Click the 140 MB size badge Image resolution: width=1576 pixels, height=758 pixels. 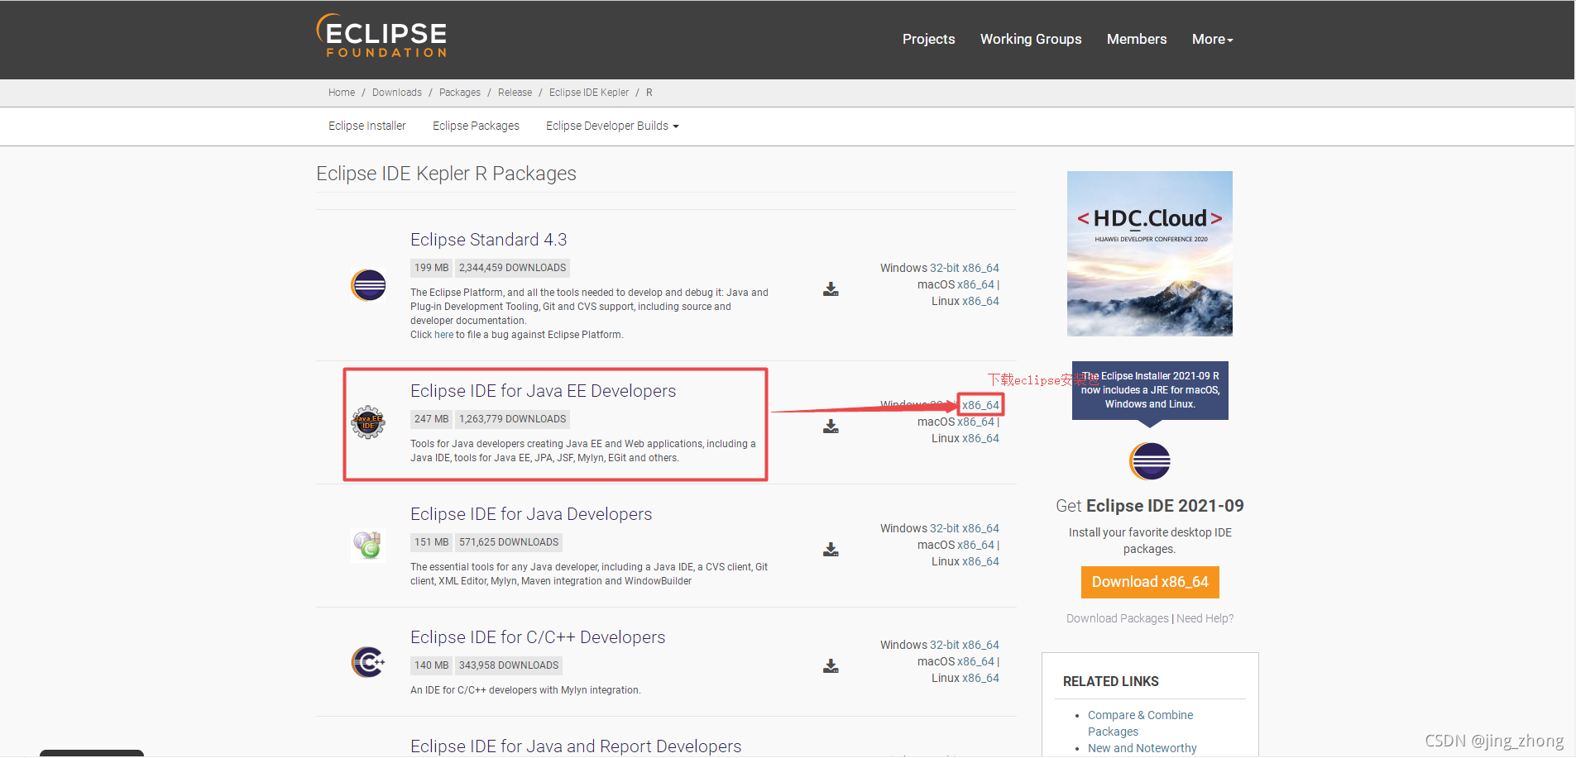tap(431, 665)
